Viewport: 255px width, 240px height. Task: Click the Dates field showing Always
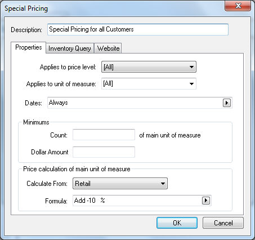[140, 103]
